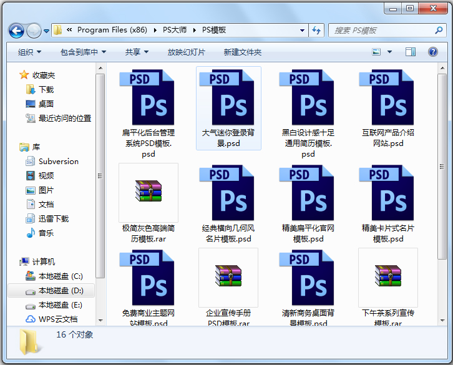Select 计算机 in navigation pane
The width and height of the screenshot is (453, 365).
coord(37,261)
